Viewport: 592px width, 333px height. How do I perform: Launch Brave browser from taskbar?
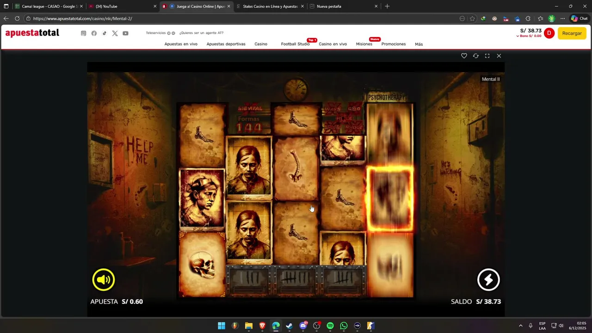pyautogui.click(x=262, y=326)
